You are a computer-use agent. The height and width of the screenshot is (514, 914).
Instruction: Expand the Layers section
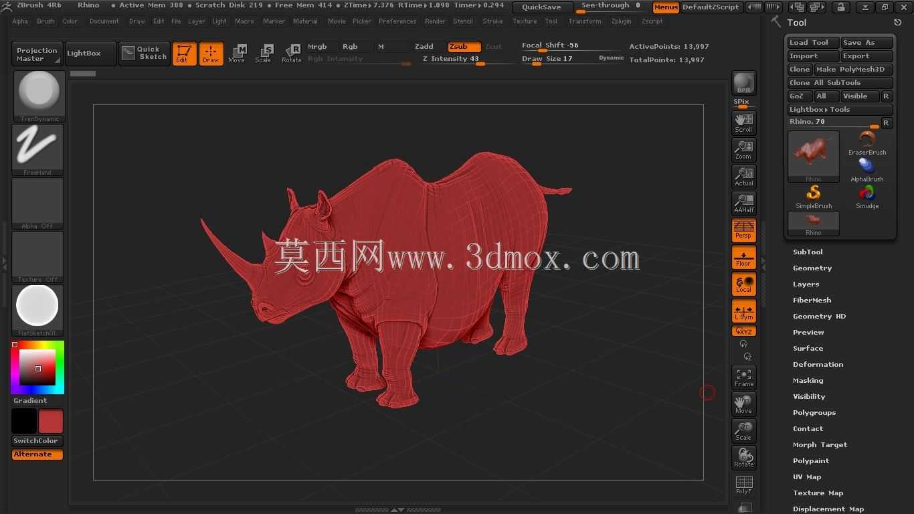pyautogui.click(x=806, y=284)
